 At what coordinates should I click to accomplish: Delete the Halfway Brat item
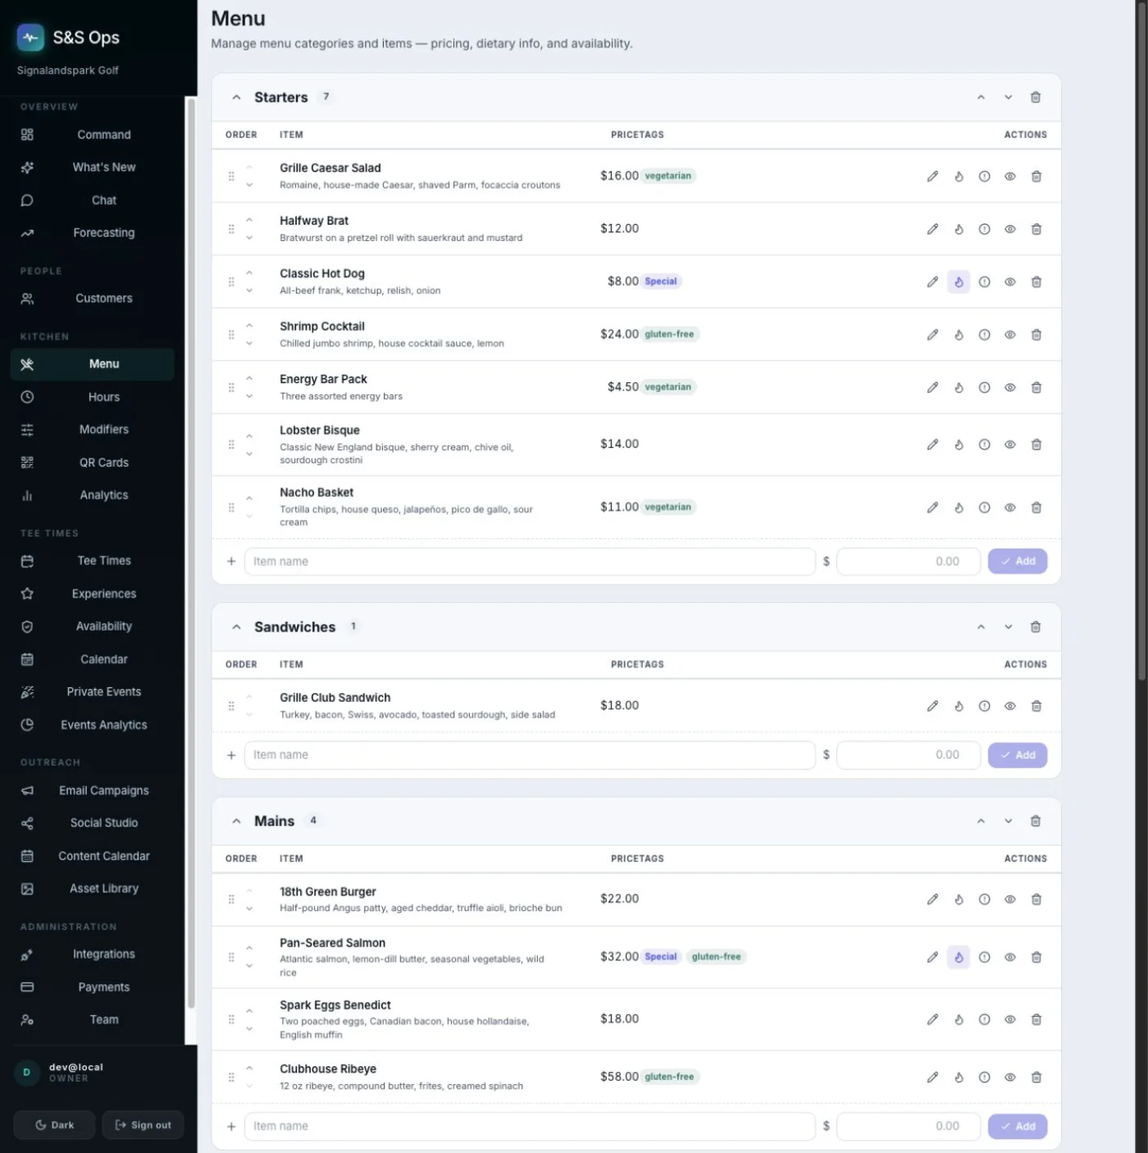(x=1036, y=230)
